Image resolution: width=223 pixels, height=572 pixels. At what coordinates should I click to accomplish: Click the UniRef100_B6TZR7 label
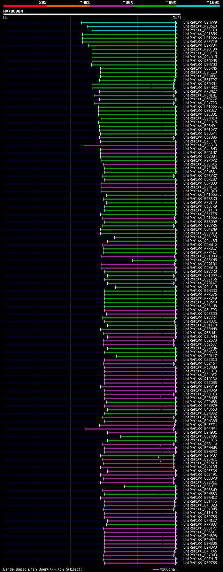200,80
